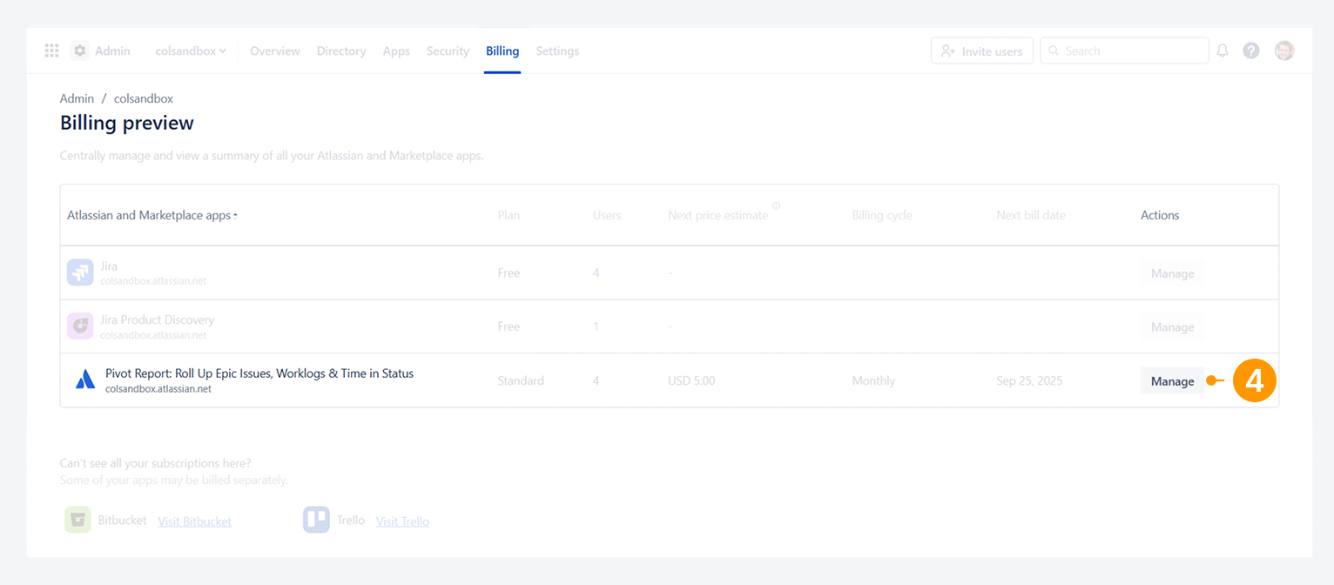Screen dimensions: 1334x585
Task: Follow the Visit Bitbucket link
Action: [x=194, y=521]
